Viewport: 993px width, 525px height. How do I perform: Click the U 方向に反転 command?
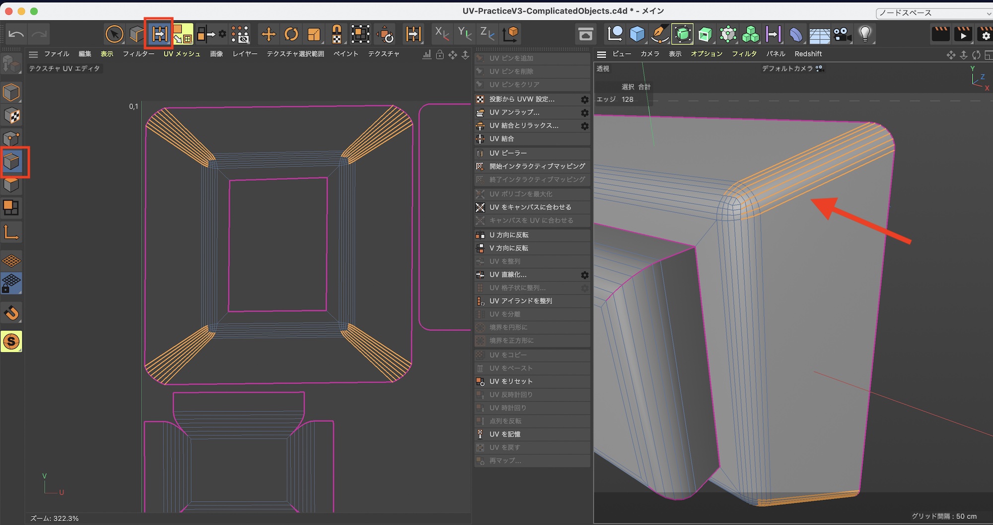click(x=509, y=235)
